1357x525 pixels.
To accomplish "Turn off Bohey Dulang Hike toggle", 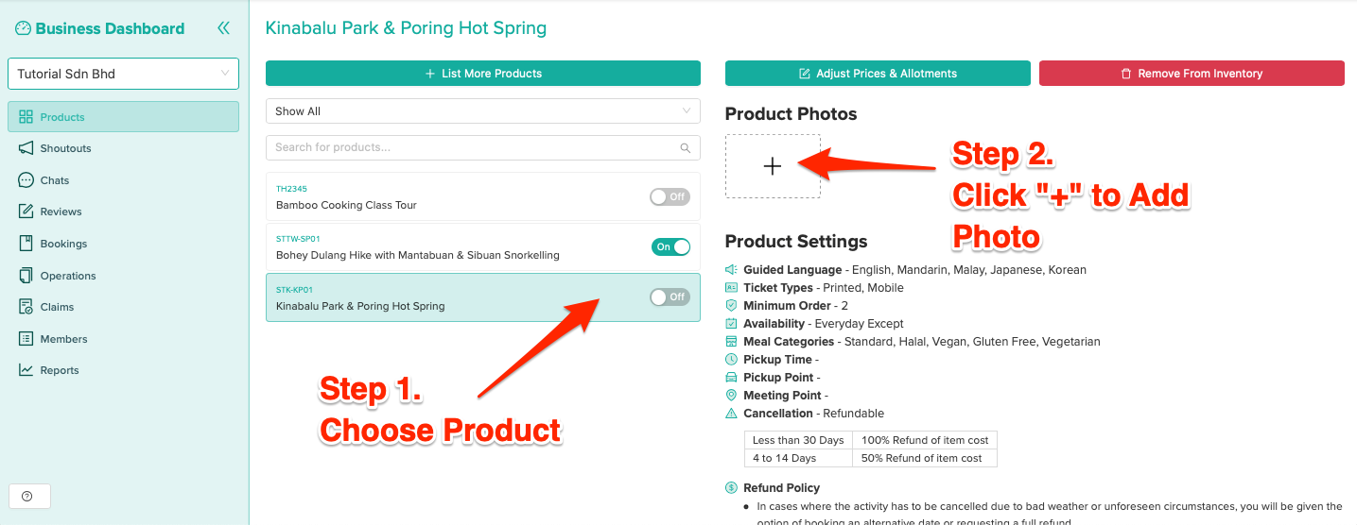I will (x=670, y=247).
